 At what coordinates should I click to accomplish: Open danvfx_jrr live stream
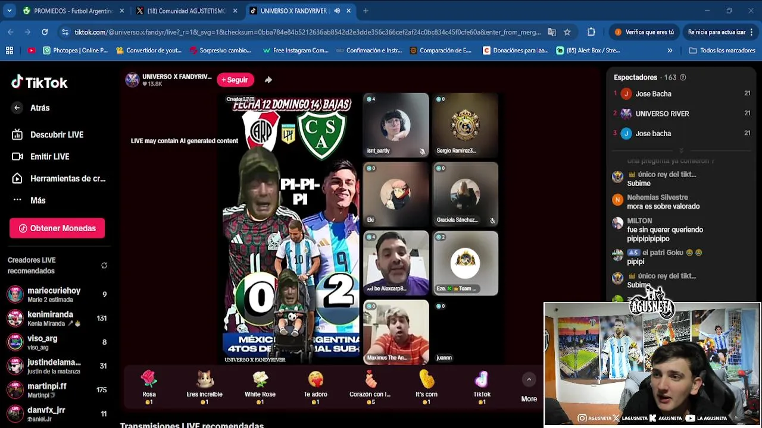(57, 413)
